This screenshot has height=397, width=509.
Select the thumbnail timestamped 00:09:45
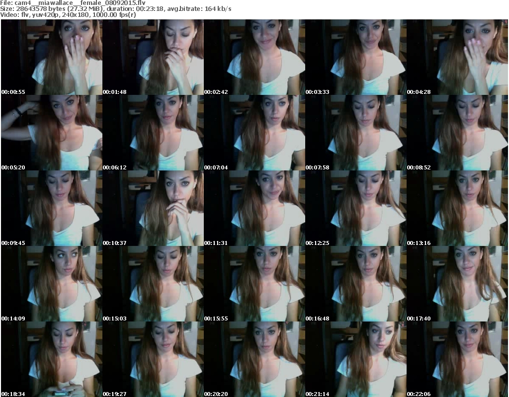52,208
